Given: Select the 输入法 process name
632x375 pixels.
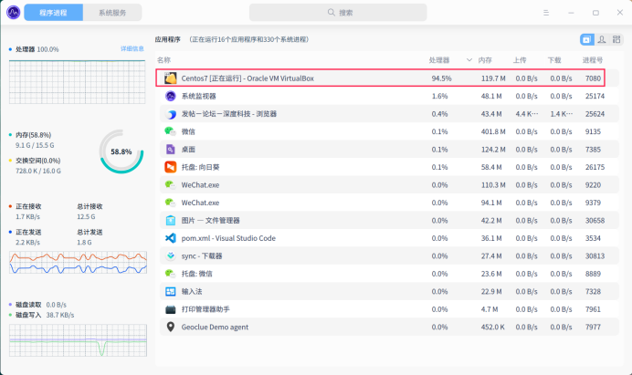Looking at the screenshot, I should [x=192, y=291].
